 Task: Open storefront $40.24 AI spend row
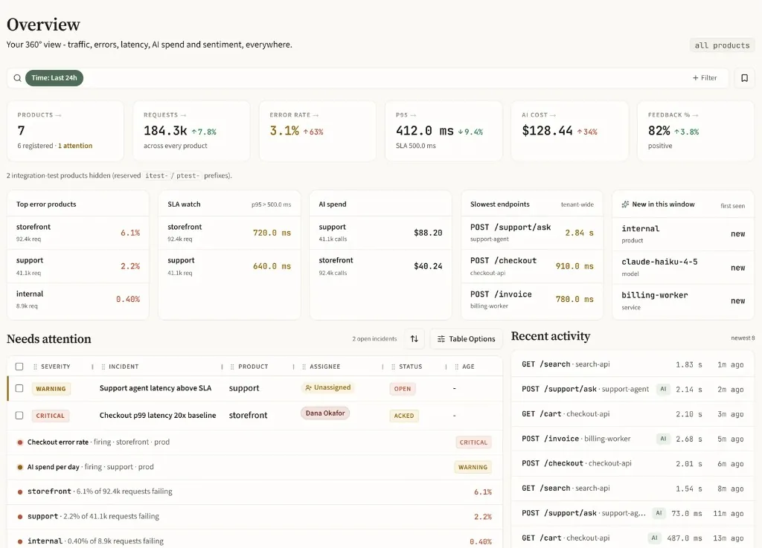click(x=380, y=266)
